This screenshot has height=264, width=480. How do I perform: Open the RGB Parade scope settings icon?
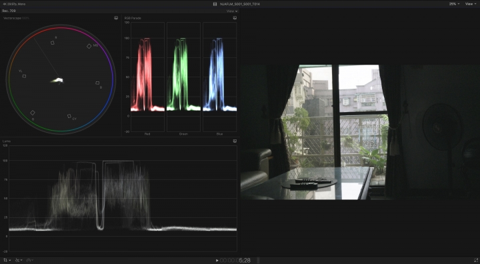235,18
